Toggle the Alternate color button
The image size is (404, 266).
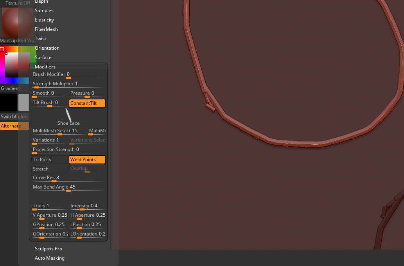click(14, 126)
